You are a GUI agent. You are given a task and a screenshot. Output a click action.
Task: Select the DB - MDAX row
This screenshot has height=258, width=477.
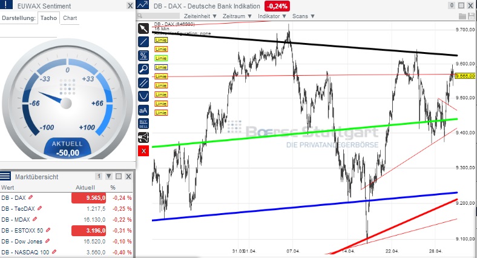point(67,219)
